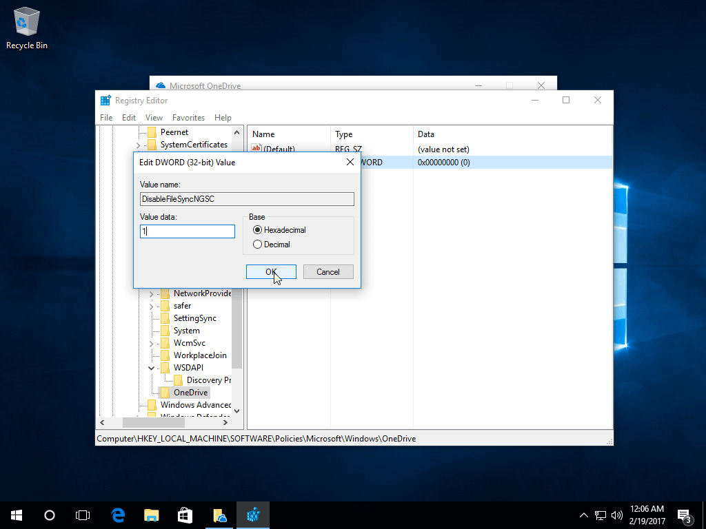
Task: Click the Registry Editor taskbar icon
Action: click(252, 515)
